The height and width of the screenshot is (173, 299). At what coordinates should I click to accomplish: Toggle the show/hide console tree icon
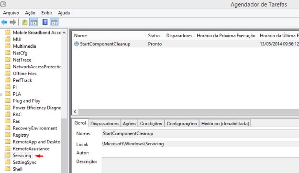[33, 22]
